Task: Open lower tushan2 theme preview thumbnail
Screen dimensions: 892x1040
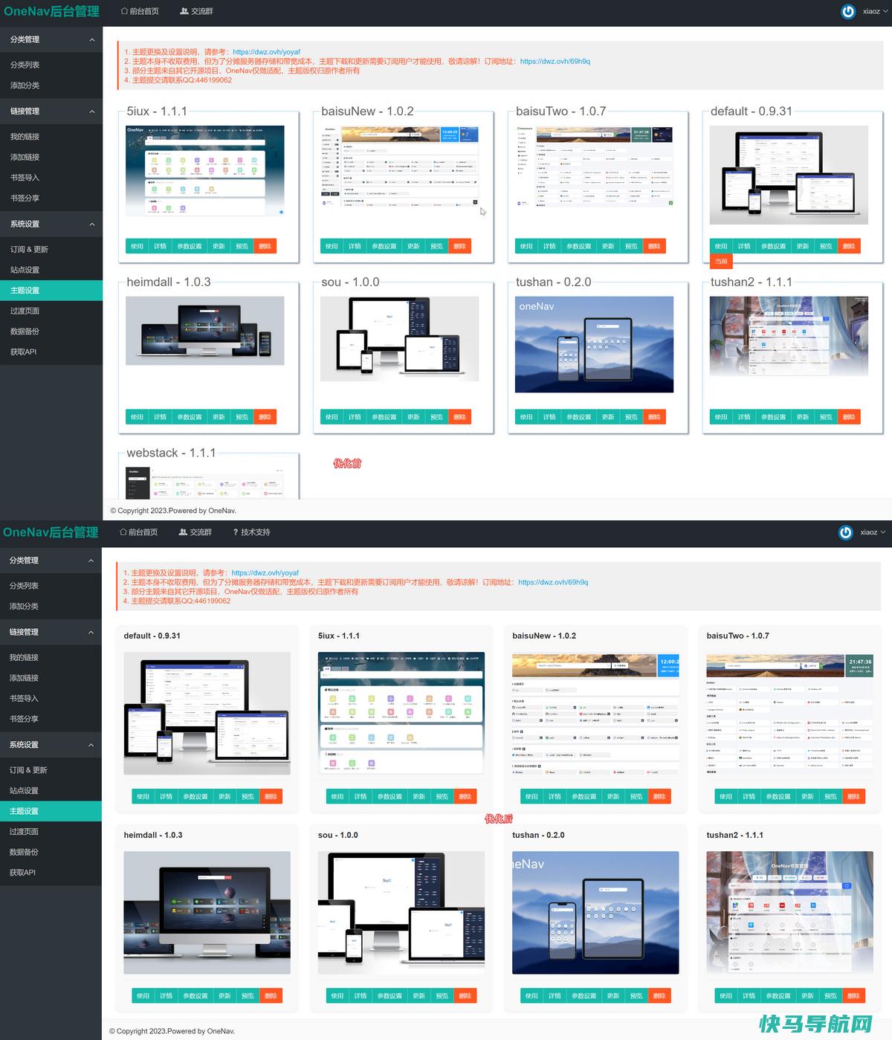Action: point(789,913)
